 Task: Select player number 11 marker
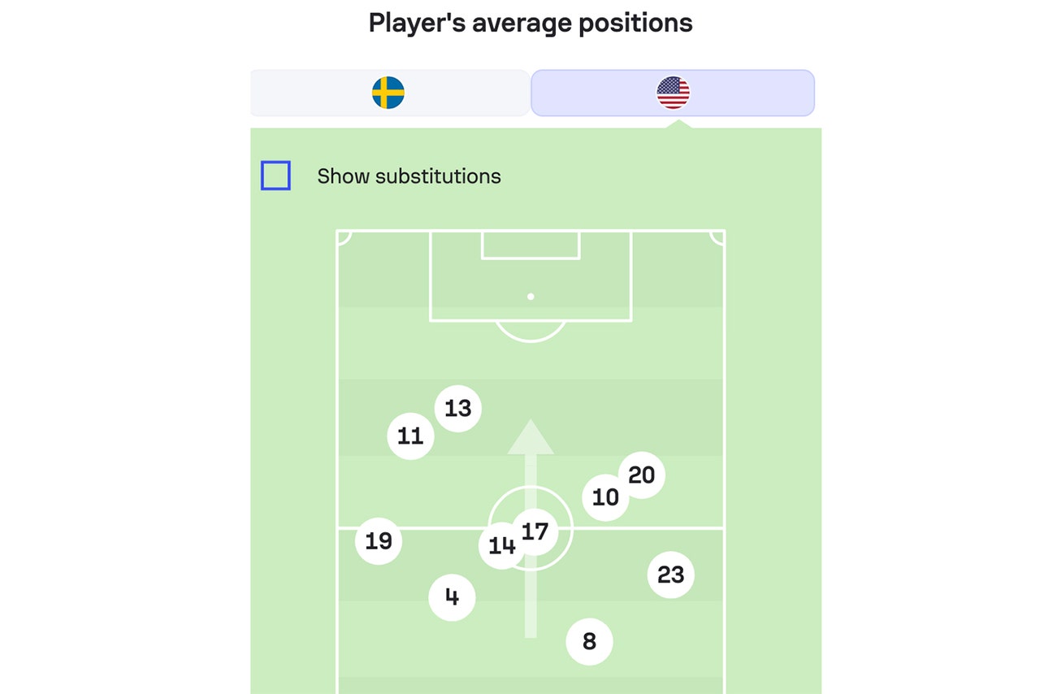[410, 436]
